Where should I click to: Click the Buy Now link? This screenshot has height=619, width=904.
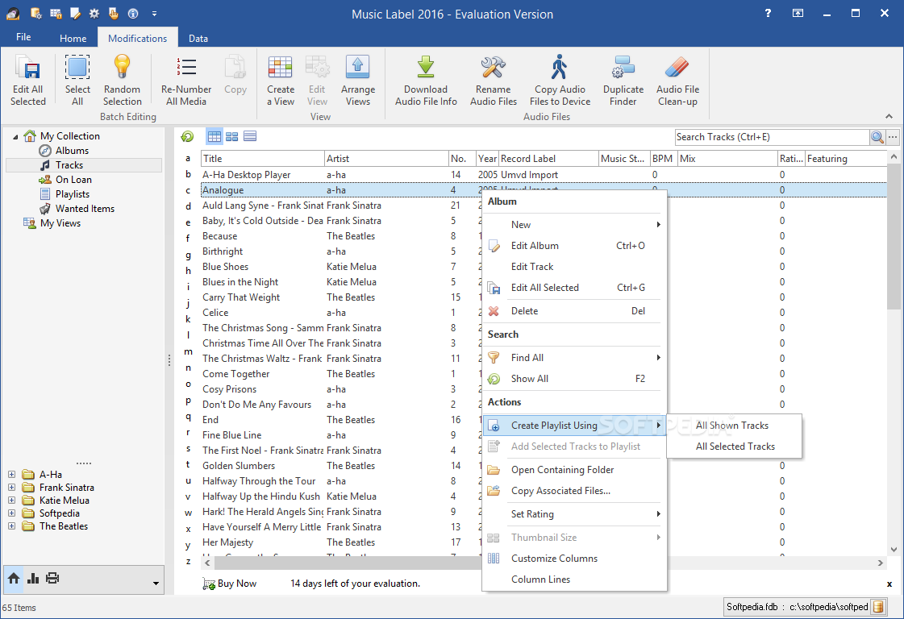coord(230,584)
